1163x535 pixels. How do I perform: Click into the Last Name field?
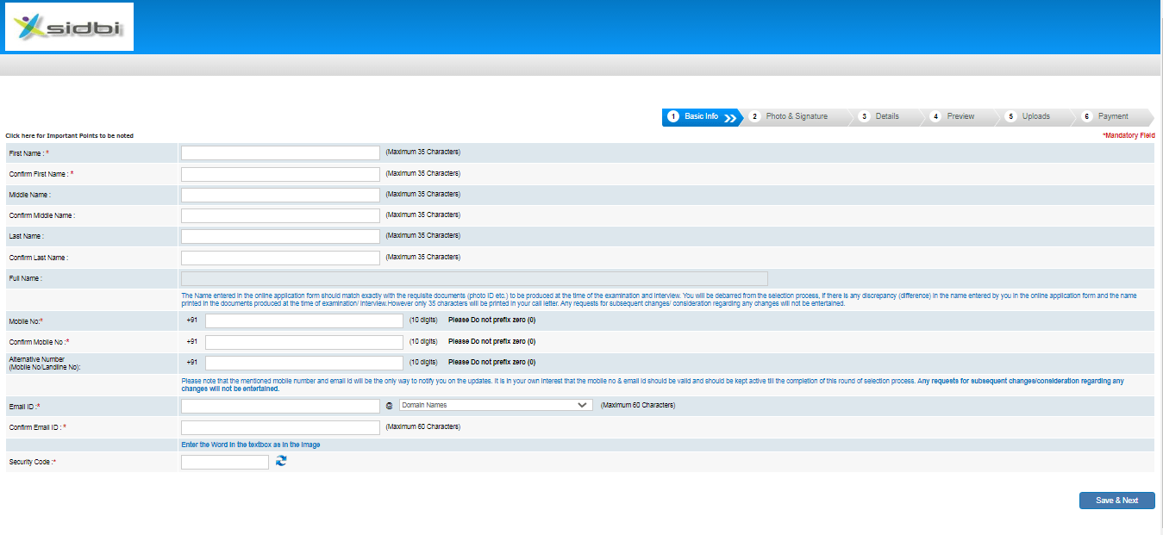coord(280,236)
